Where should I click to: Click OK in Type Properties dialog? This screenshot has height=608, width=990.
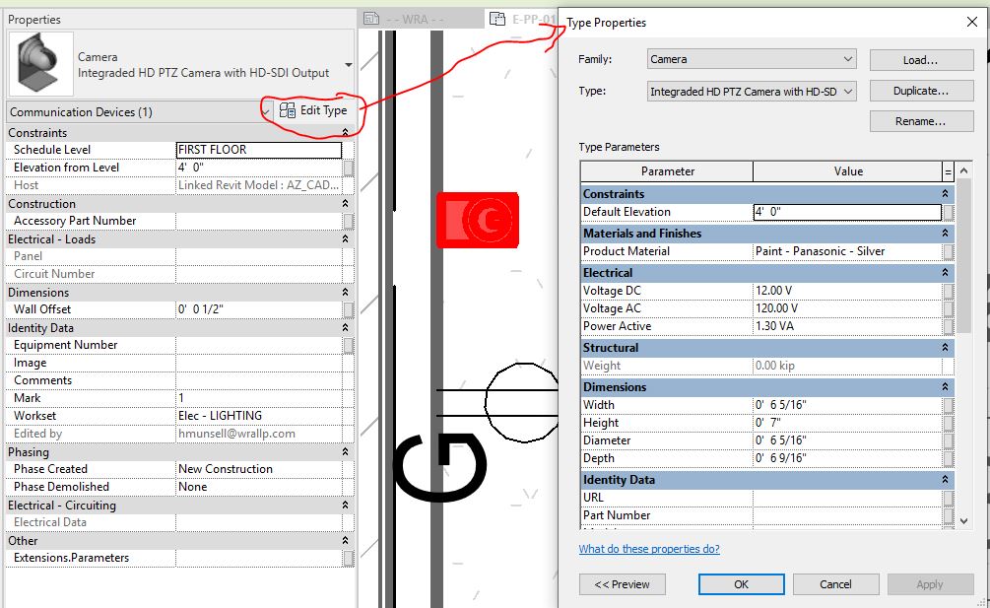tap(741, 584)
